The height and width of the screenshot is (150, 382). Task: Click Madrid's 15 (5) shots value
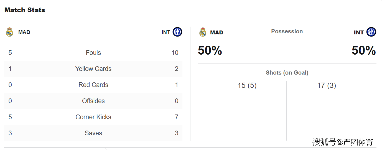[247, 85]
